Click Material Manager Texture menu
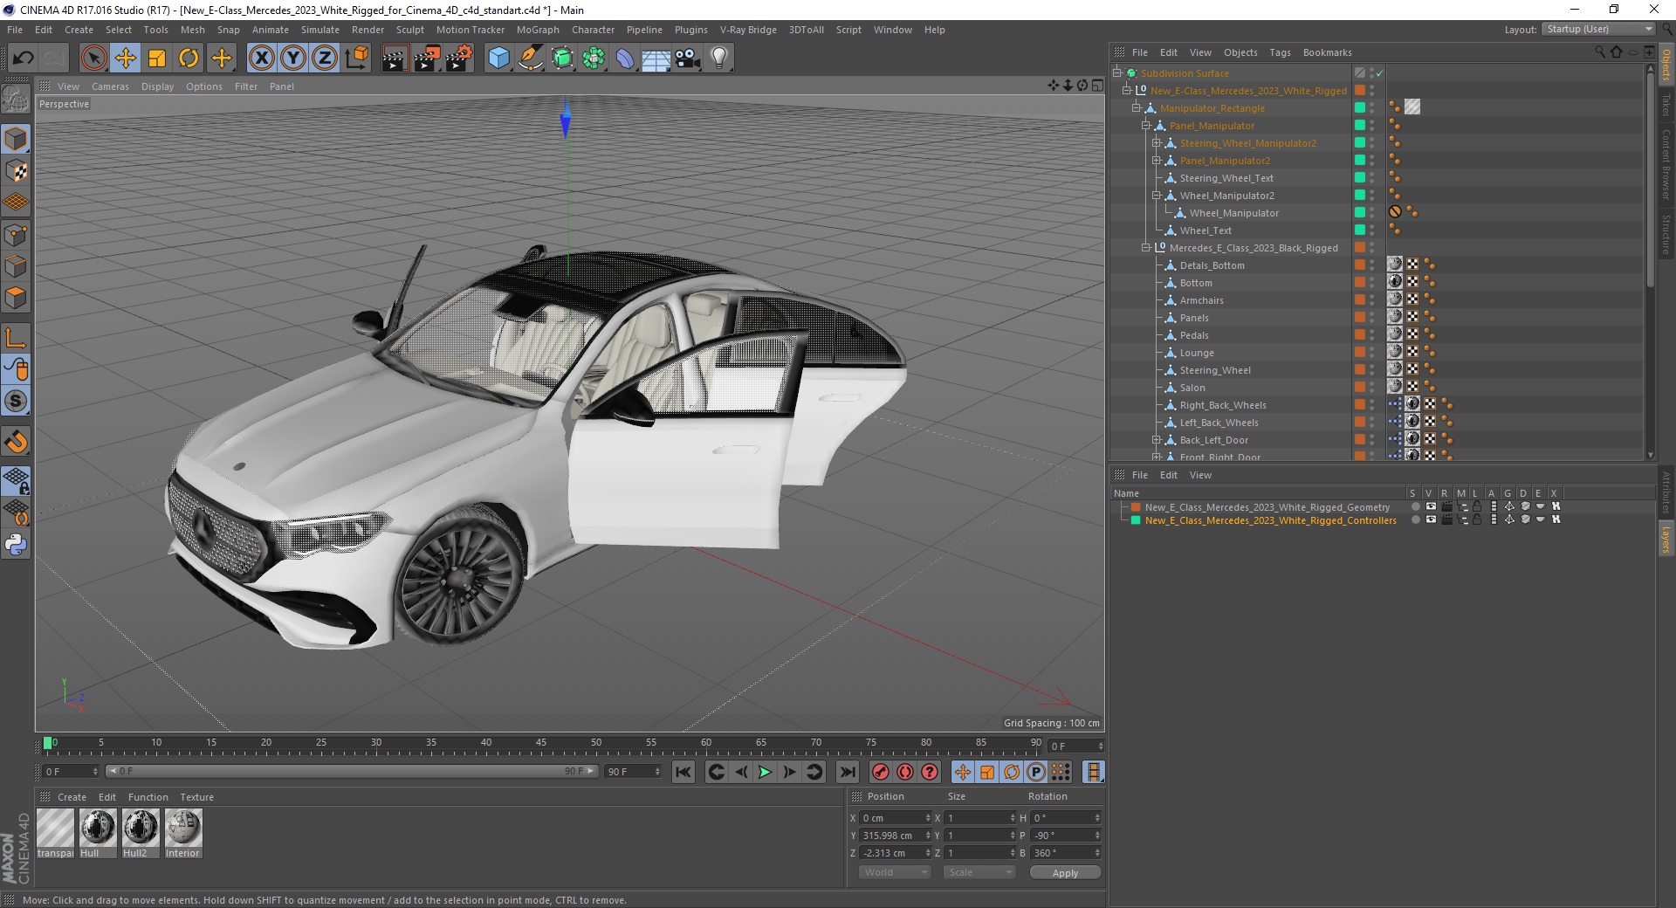This screenshot has height=908, width=1676. pos(196,797)
